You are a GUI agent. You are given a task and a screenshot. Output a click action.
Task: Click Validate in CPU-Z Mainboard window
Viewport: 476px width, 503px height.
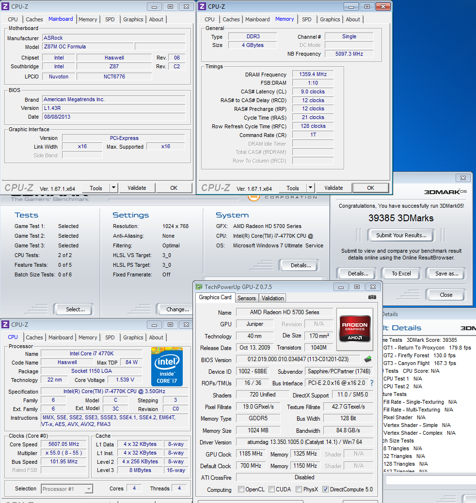pos(137,188)
